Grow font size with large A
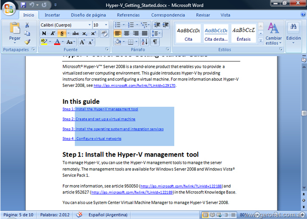Viewport: 307px width, 219px height. click(82, 42)
